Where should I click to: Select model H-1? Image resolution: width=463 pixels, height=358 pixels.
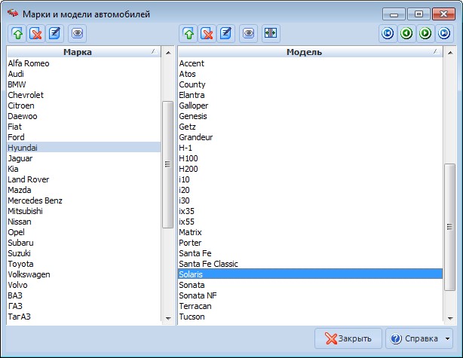310,148
